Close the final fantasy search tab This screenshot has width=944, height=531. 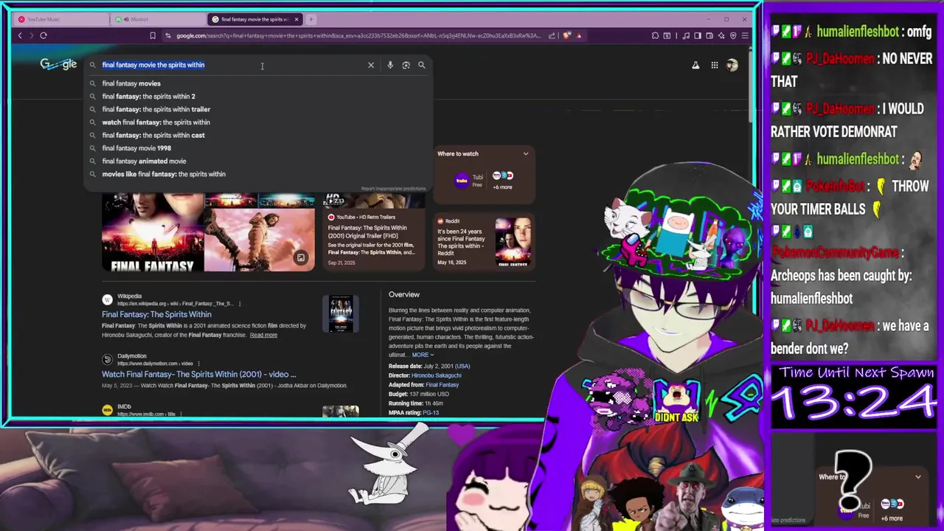point(296,19)
